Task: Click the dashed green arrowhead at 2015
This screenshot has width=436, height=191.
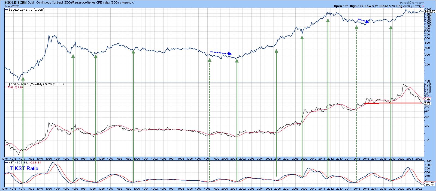Action: click(356, 27)
